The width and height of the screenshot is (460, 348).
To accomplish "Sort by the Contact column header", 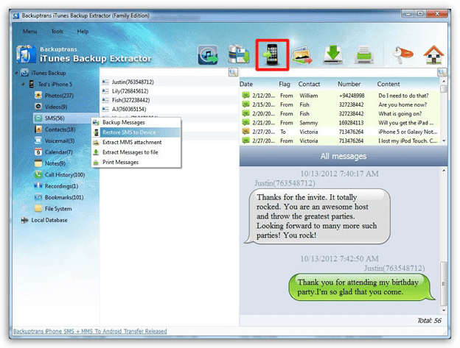I will coord(309,85).
